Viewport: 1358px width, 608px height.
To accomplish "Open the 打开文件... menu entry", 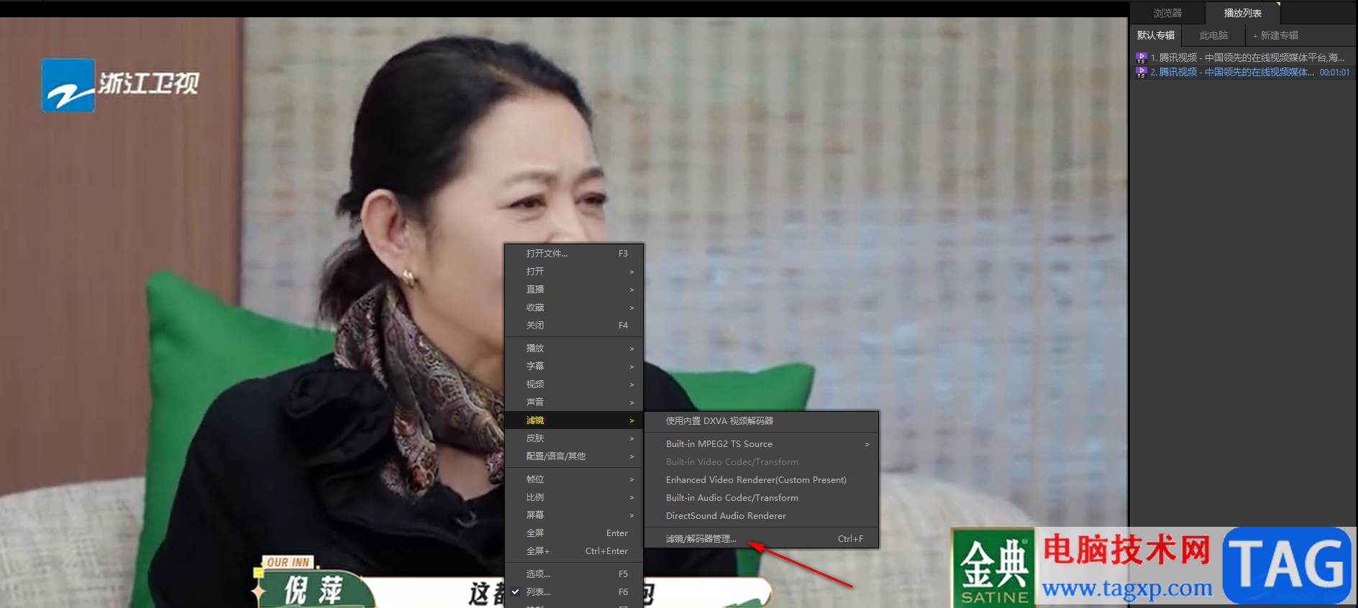I will tap(573, 254).
